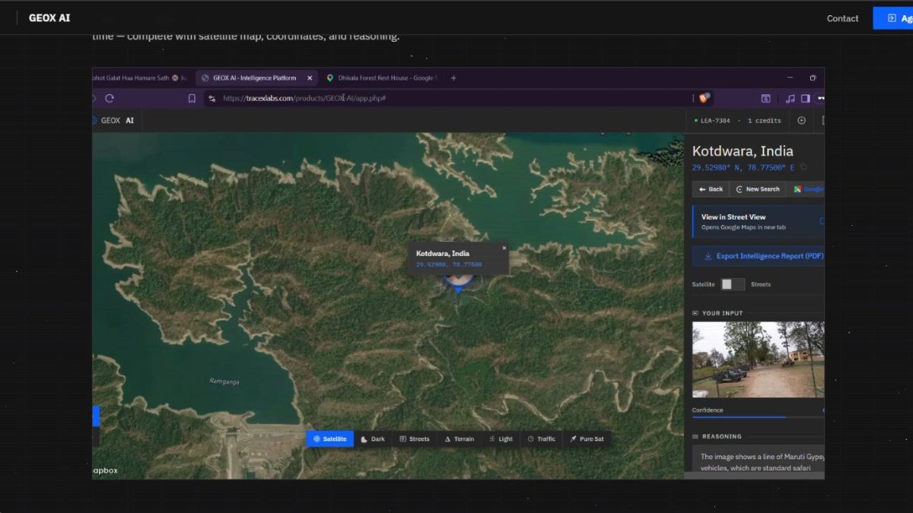Image resolution: width=913 pixels, height=513 pixels.
Task: Select the Streets basemap option
Action: [415, 439]
